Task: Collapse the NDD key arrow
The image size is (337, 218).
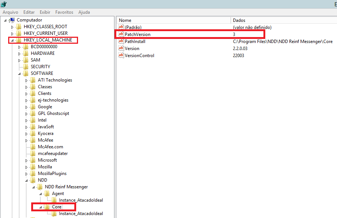Action: click(26, 181)
